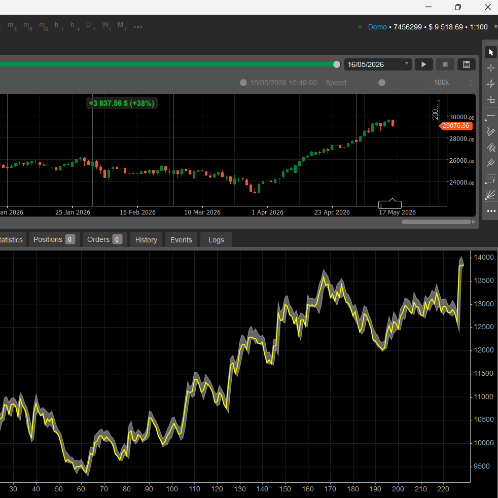Click the 14000 equity axis label
This screenshot has width=498, height=498.
pos(483,257)
